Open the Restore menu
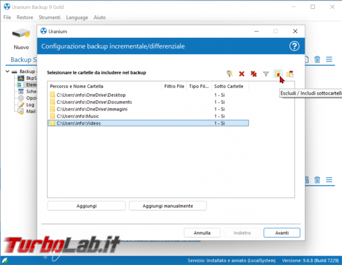 (25, 17)
